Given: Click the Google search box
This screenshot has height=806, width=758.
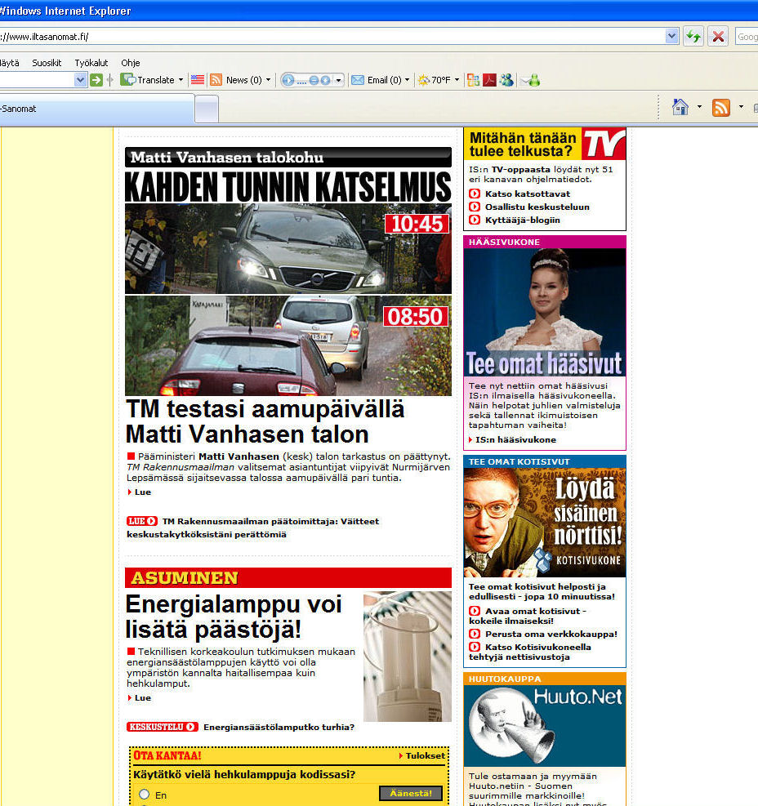Looking at the screenshot, I should point(747,37).
